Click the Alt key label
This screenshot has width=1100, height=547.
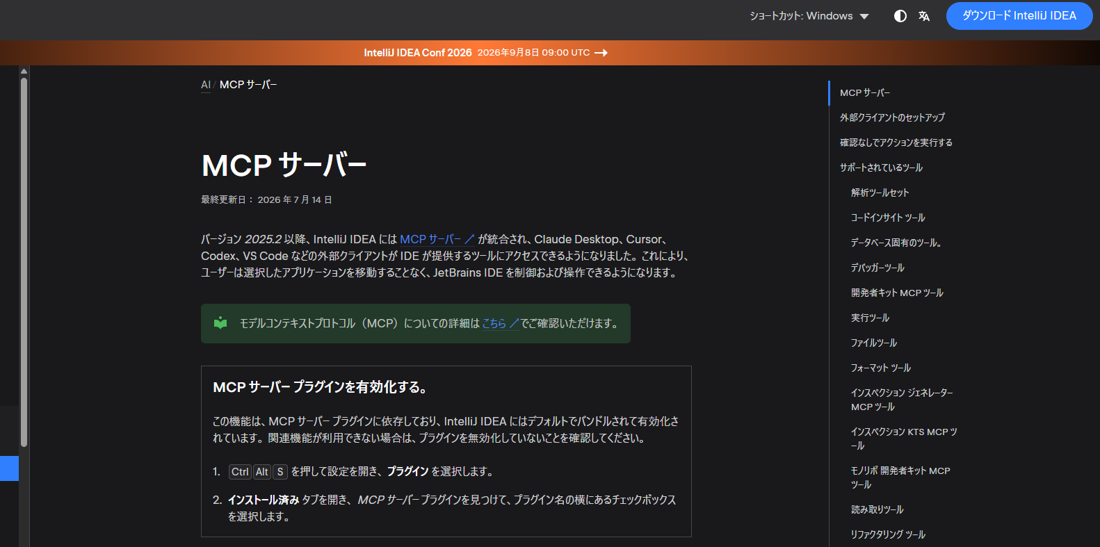[x=261, y=472]
